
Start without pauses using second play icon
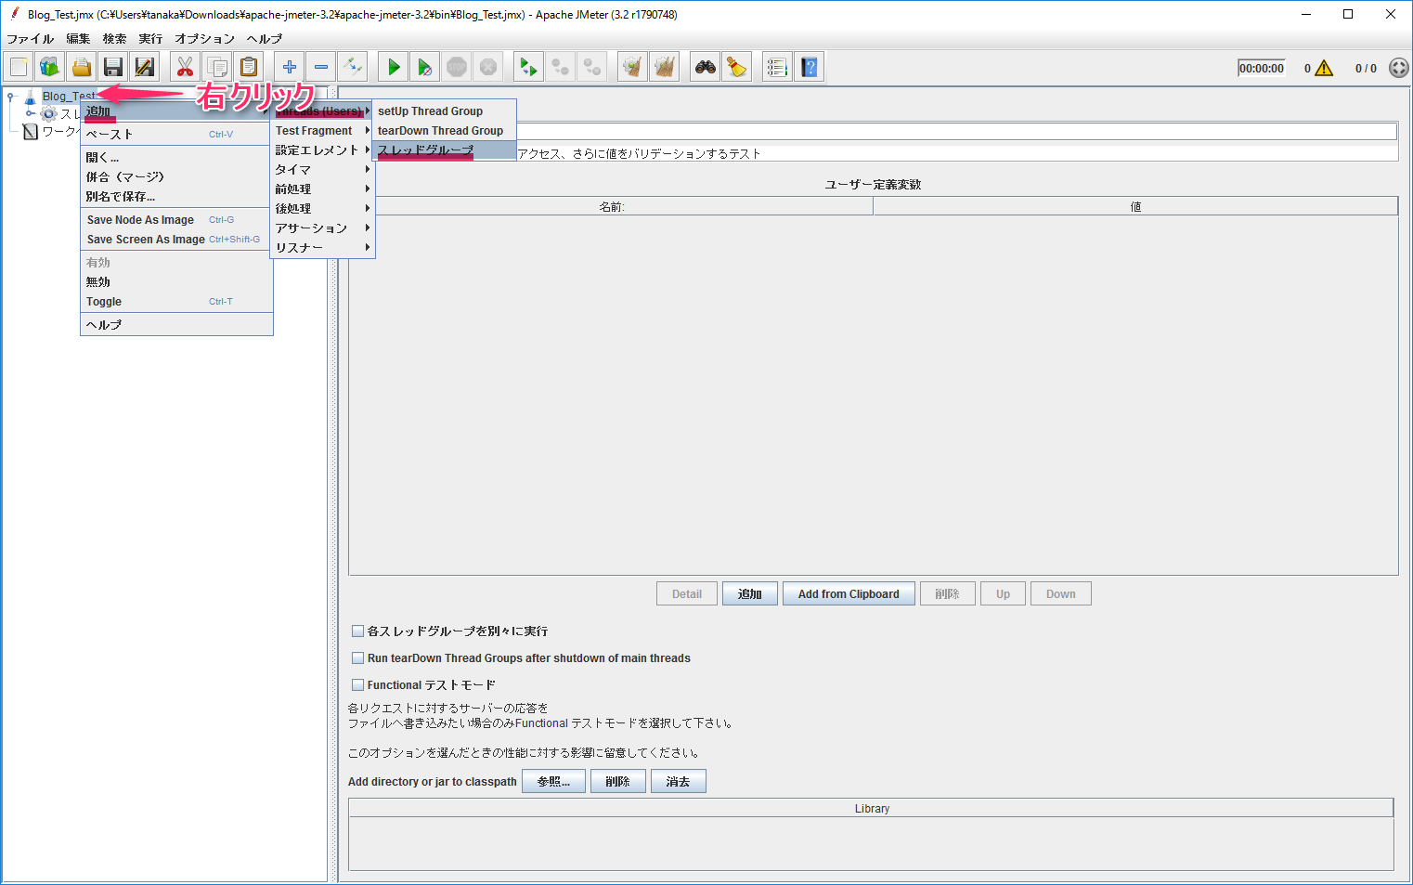tap(425, 67)
